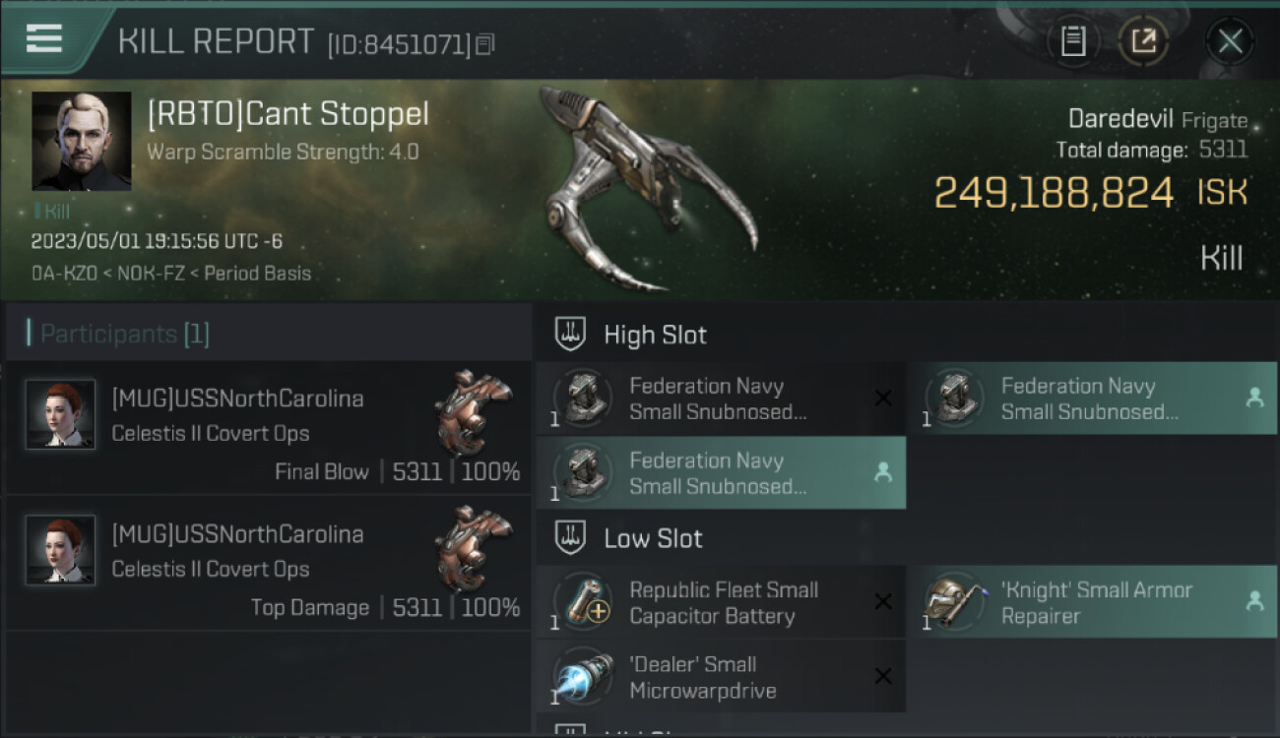Share the kill report externally
The width and height of the screenshot is (1280, 738).
click(1143, 41)
